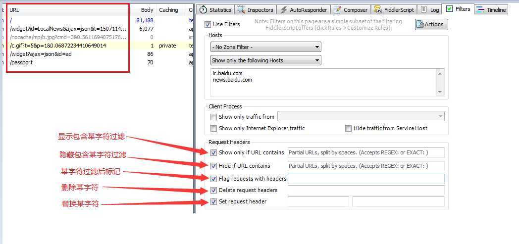This screenshot has width=519, height=244.
Task: Click the hosts box scroll down arrow
Action: (x=440, y=92)
